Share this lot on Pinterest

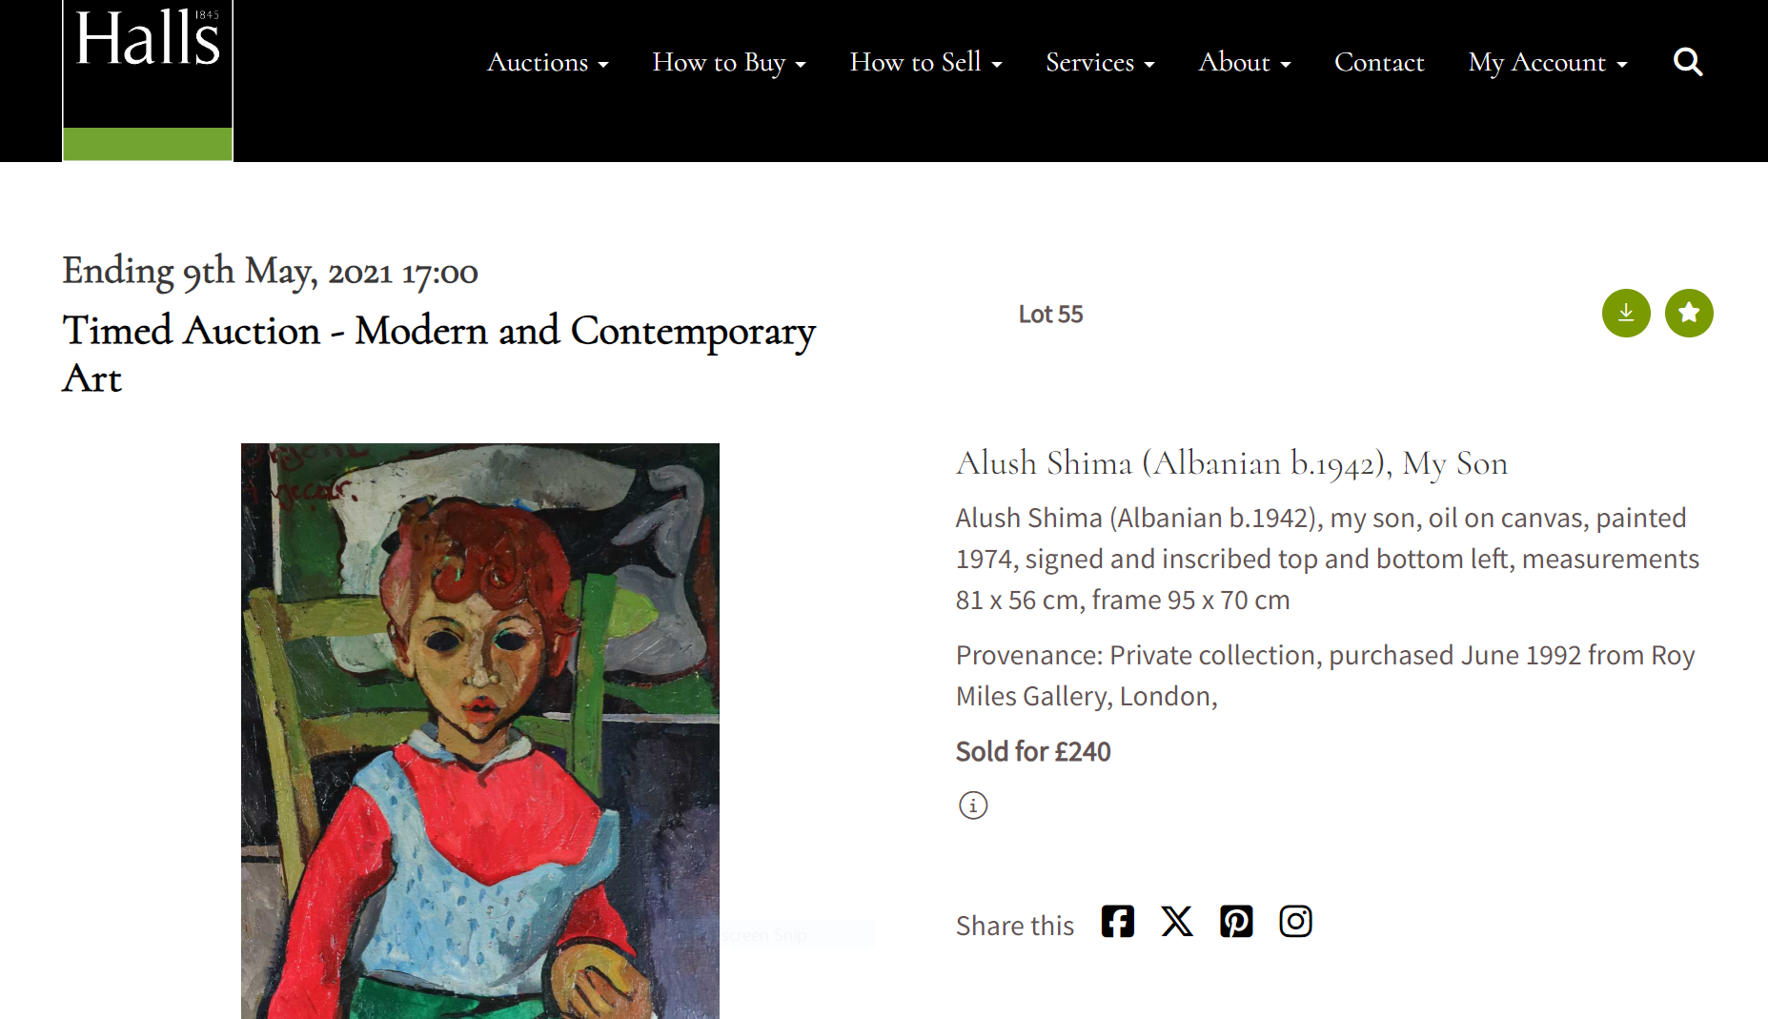pyautogui.click(x=1236, y=922)
